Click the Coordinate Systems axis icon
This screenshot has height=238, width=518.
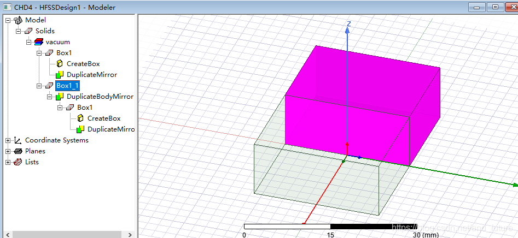coord(18,140)
